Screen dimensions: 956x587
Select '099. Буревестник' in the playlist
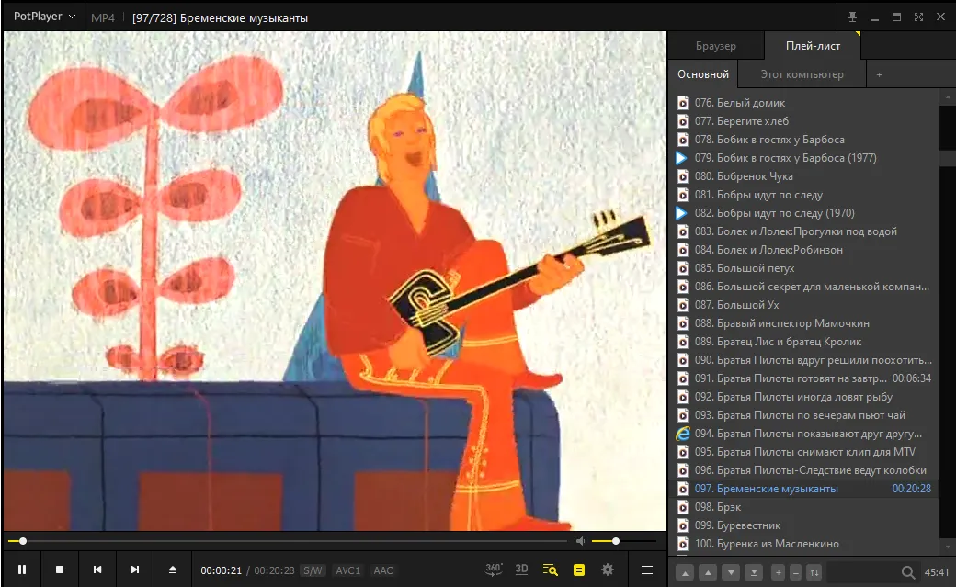[805, 525]
